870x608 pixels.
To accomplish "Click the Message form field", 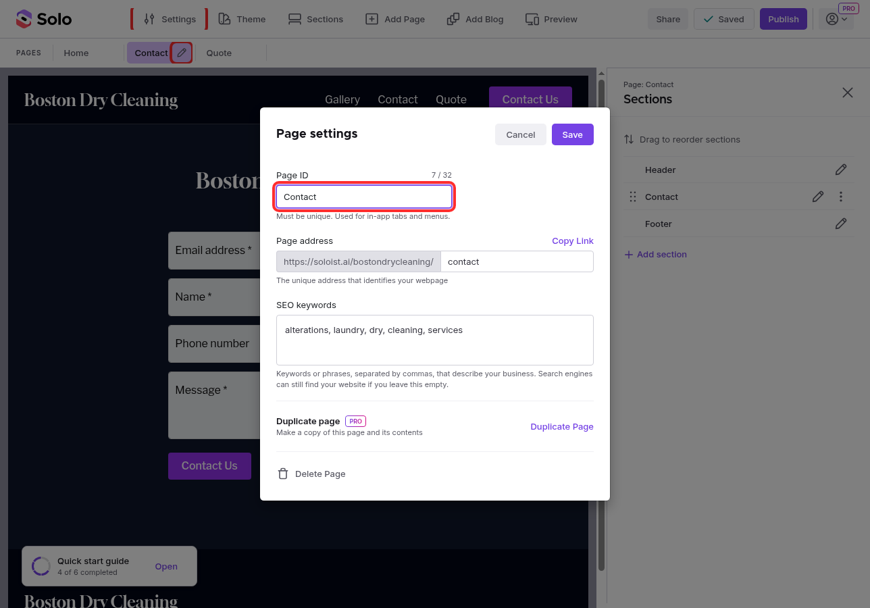I will pyautogui.click(x=214, y=405).
